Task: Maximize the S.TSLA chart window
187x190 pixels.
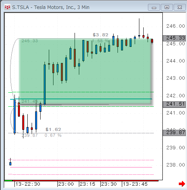Action: coord(167,7)
